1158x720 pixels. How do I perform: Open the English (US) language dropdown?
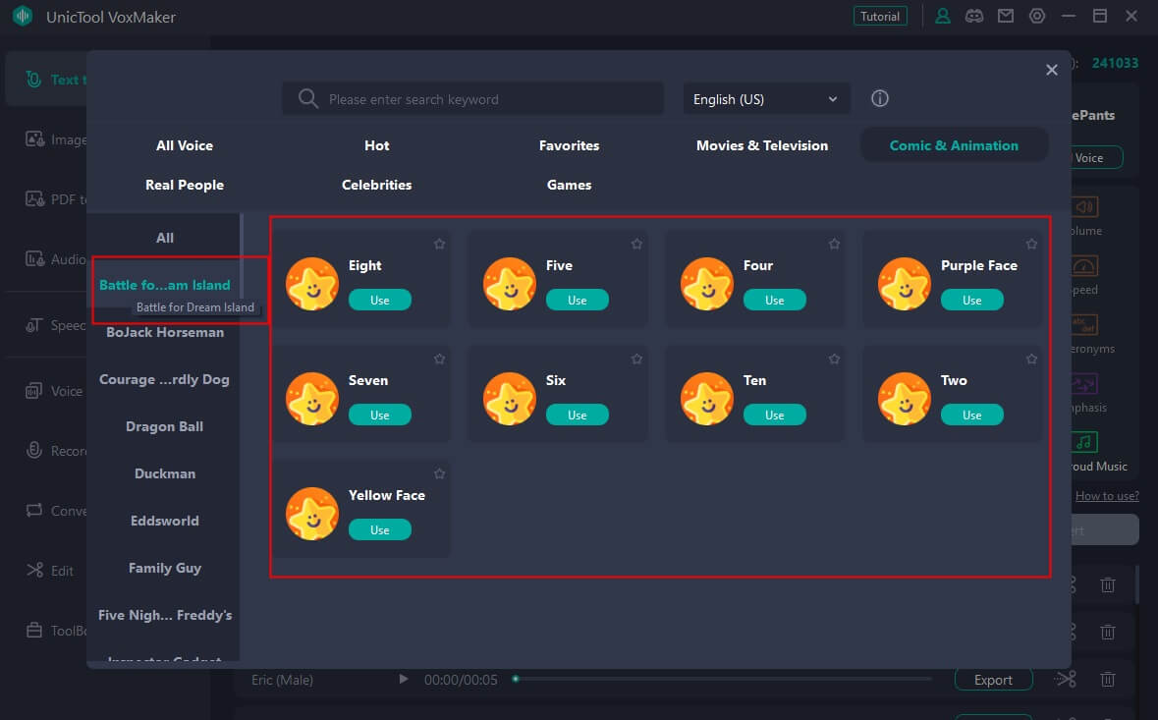[766, 99]
